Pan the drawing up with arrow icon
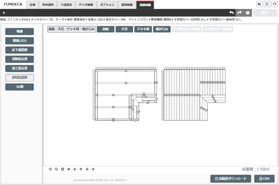This screenshot has height=185, width=279. [81, 169]
